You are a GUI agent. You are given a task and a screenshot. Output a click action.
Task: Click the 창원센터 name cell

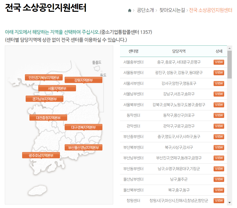coord(133,201)
